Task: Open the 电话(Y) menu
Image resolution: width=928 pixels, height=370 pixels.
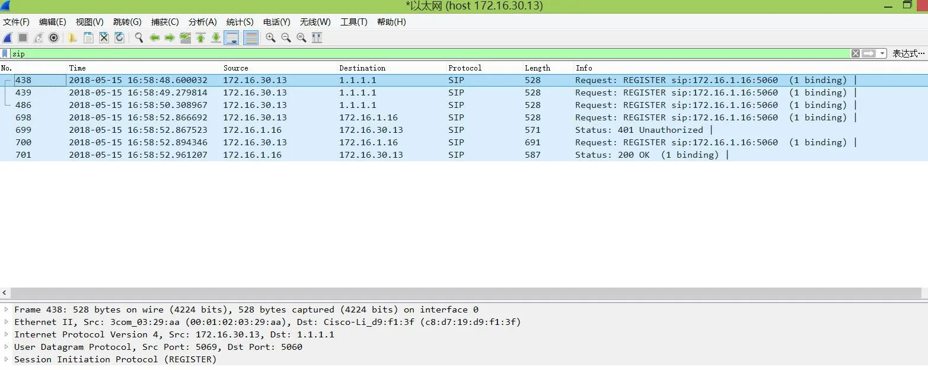Action: click(x=275, y=22)
